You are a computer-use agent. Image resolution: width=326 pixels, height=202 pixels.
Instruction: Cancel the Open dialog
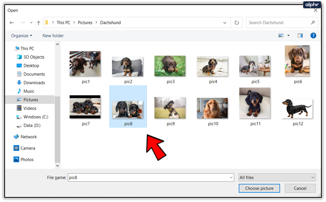click(300, 188)
